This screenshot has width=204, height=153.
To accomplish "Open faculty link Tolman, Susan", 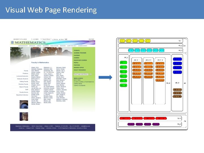I will coord(60,88).
